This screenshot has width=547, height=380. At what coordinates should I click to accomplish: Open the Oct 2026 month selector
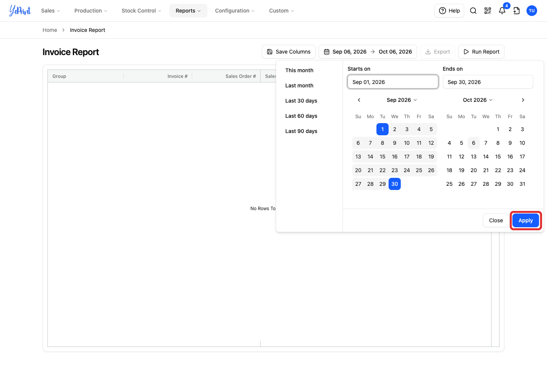[x=478, y=100]
